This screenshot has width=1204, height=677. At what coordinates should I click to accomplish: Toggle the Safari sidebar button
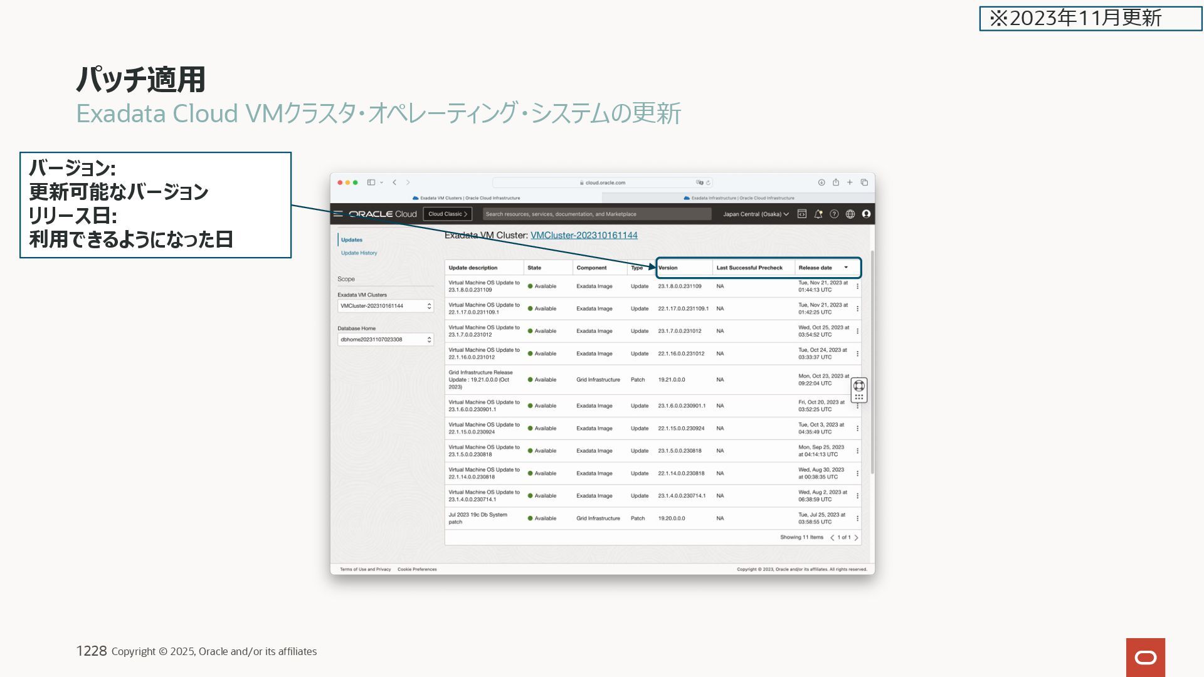point(371,182)
